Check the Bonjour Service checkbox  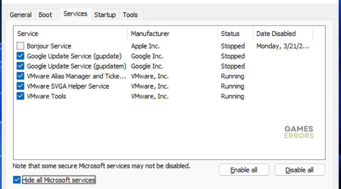20,46
